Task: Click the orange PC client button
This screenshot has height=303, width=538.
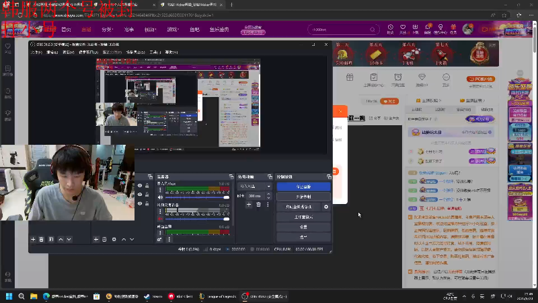Action: pos(480,79)
